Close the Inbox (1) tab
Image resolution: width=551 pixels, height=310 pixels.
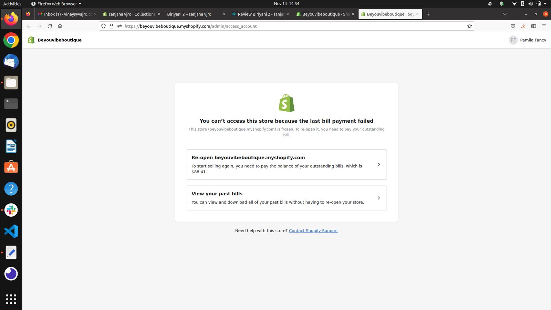click(x=94, y=14)
